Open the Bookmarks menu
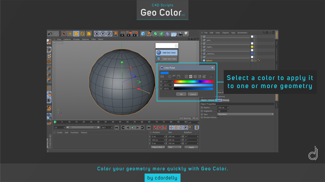The width and height of the screenshot is (325, 182). [x=242, y=33]
